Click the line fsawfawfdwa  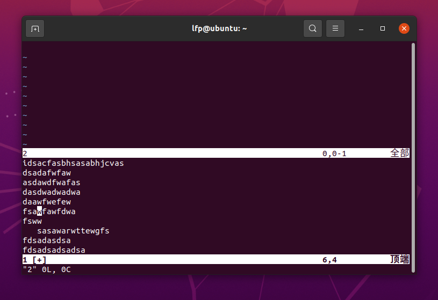[49, 211]
